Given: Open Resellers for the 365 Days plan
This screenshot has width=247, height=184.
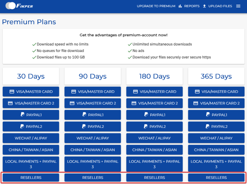Looking at the screenshot, I should (216, 178).
